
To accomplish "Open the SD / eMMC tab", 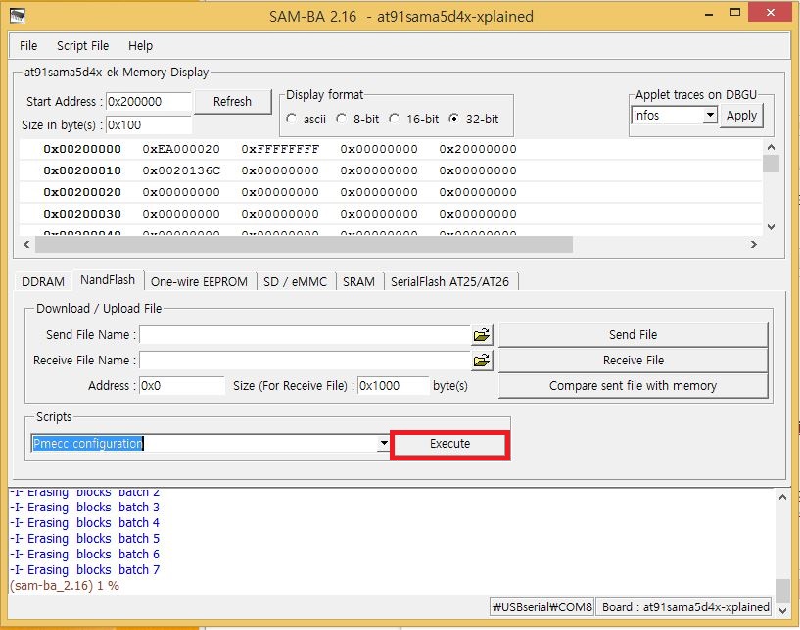I will pos(295,281).
